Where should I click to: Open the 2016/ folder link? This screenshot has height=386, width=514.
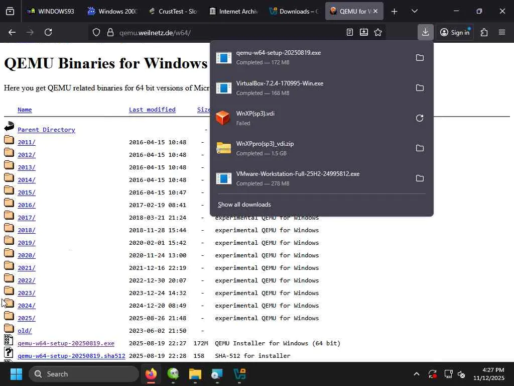(27, 205)
